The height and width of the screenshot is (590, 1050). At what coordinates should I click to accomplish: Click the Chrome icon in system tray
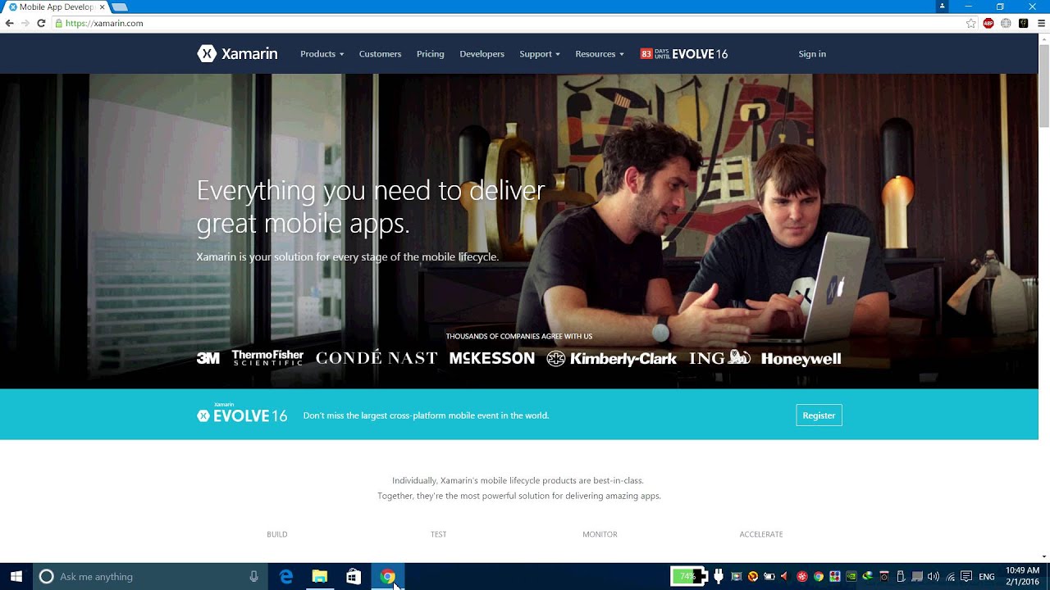coord(818,577)
